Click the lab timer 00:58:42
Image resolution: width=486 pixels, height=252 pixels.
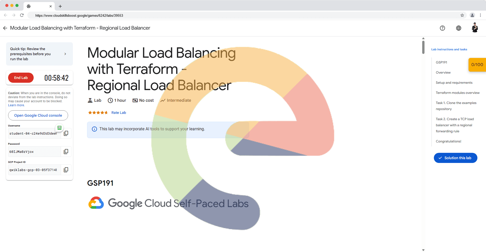[x=56, y=78]
